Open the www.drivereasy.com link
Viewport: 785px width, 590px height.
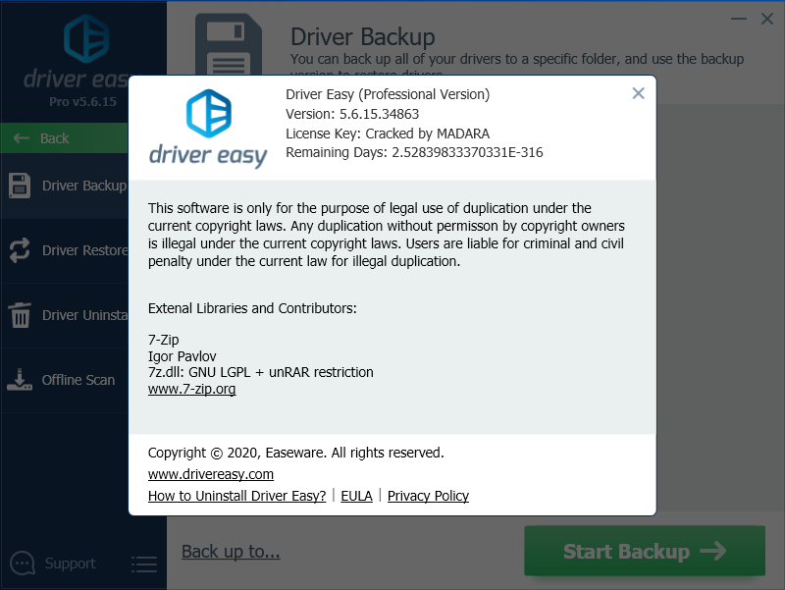(x=211, y=474)
